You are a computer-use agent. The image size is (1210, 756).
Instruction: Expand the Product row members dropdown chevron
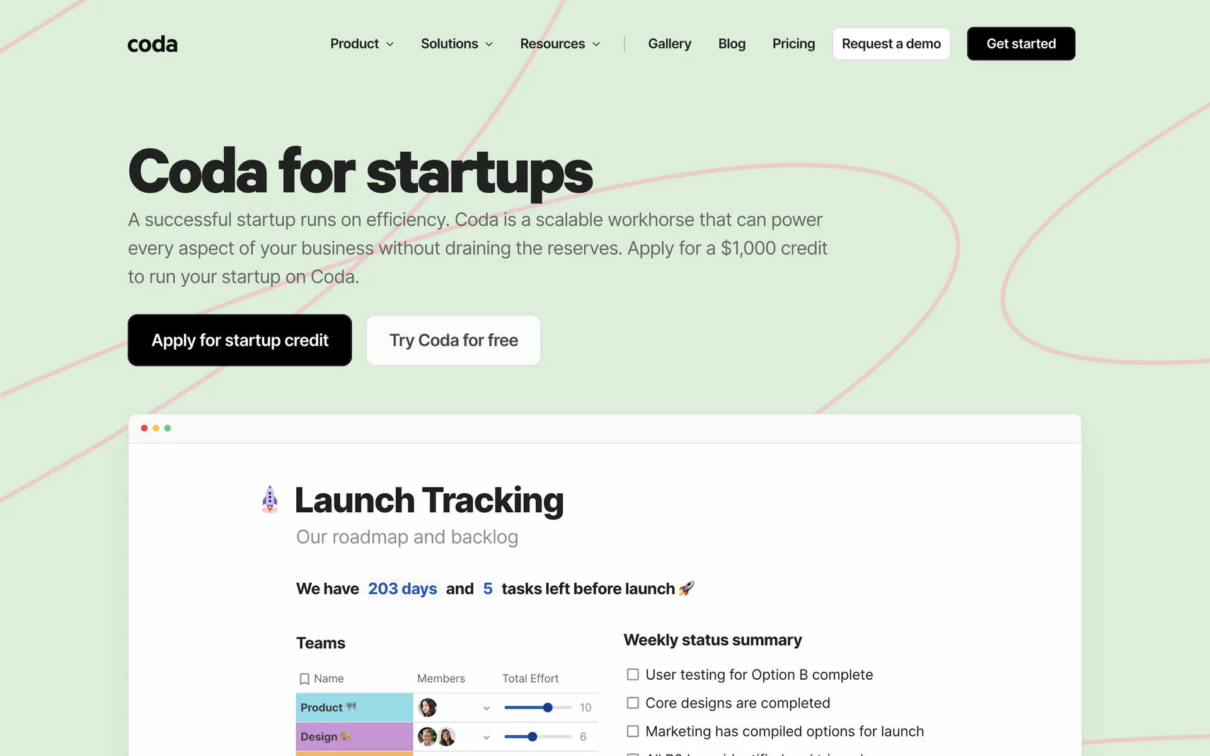point(487,708)
